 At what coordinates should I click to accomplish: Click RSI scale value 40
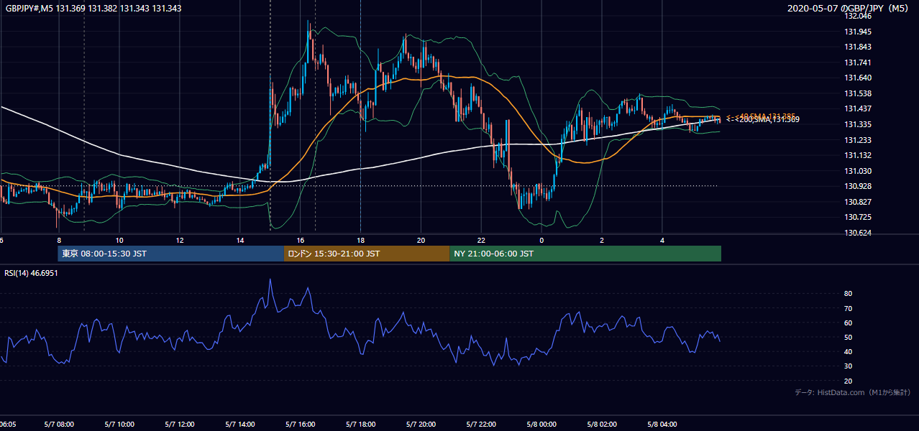pyautogui.click(x=848, y=352)
